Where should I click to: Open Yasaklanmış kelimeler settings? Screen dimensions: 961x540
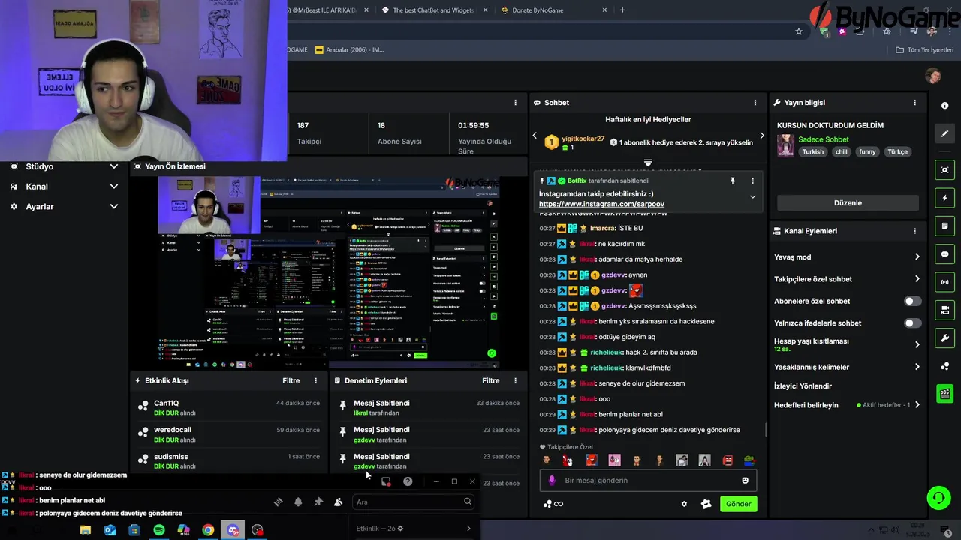[917, 367]
